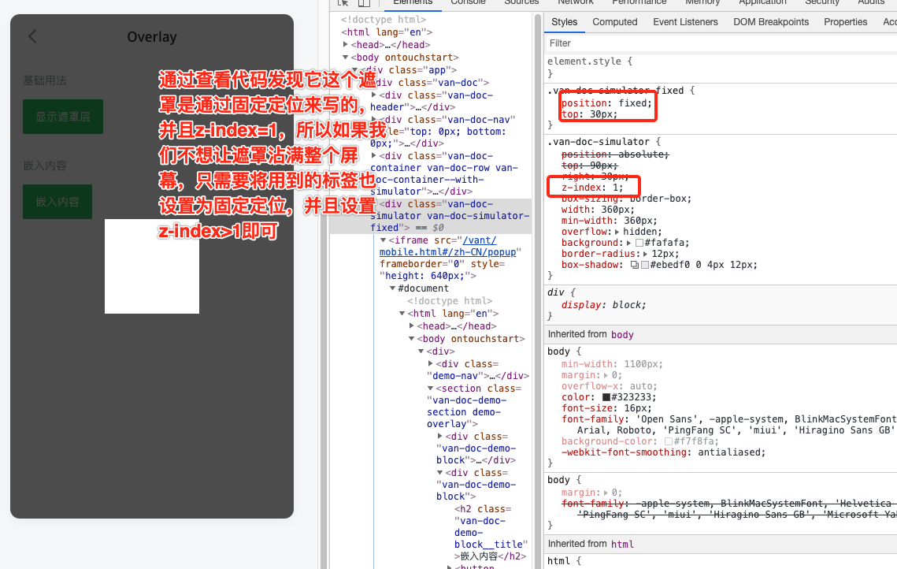Select the inspect element picker icon
Image resolution: width=897 pixels, height=569 pixels.
coord(343,3)
